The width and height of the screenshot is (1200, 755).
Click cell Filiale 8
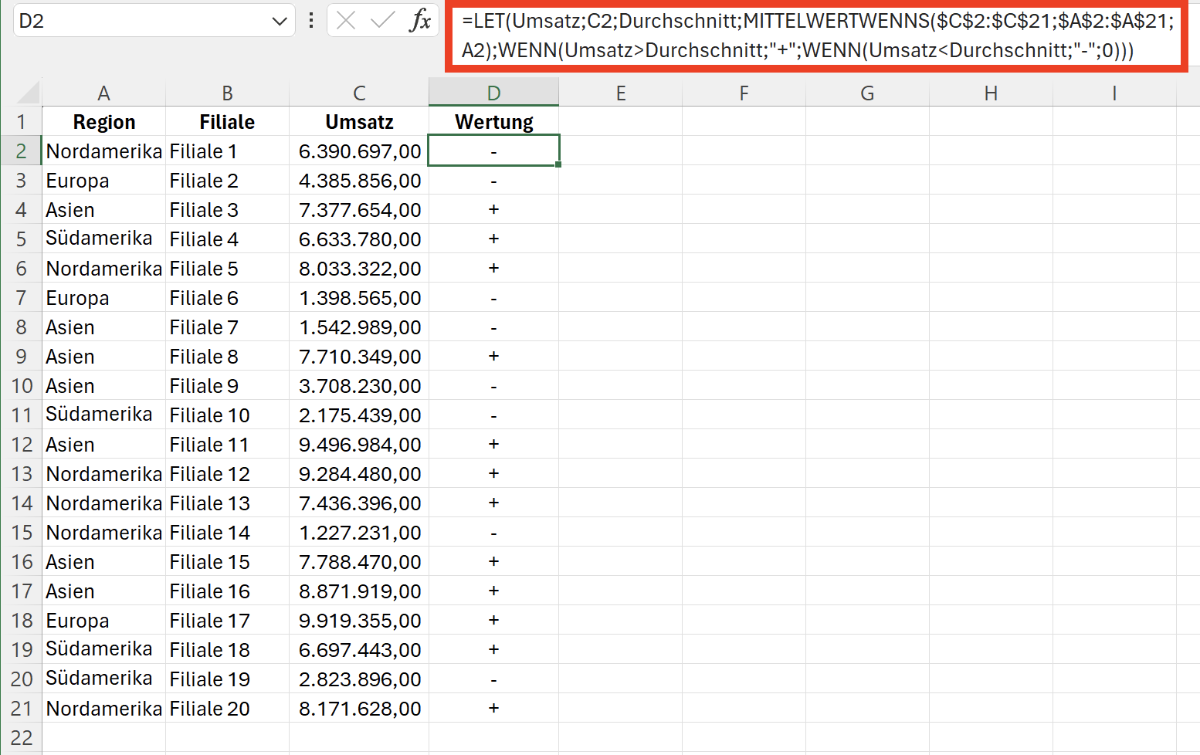pyautogui.click(x=227, y=356)
